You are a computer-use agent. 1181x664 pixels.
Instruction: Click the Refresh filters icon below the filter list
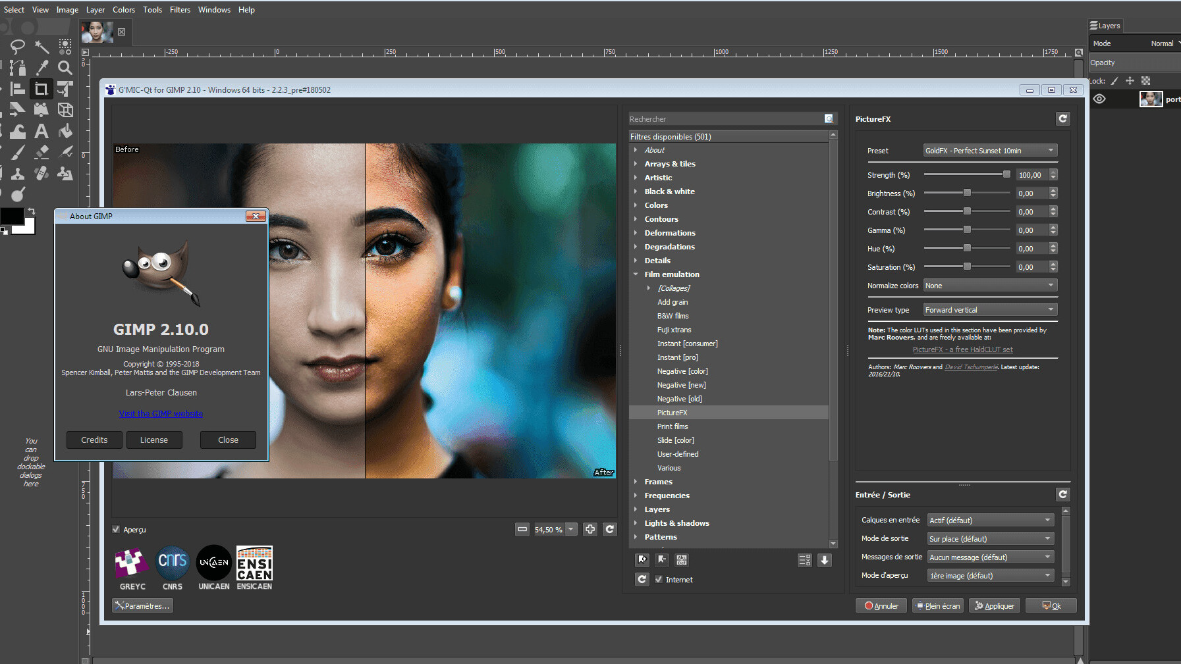[642, 579]
